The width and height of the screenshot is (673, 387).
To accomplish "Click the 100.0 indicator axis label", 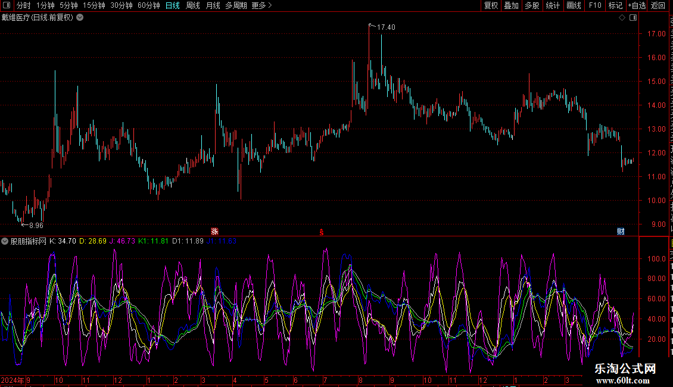I will point(657,259).
